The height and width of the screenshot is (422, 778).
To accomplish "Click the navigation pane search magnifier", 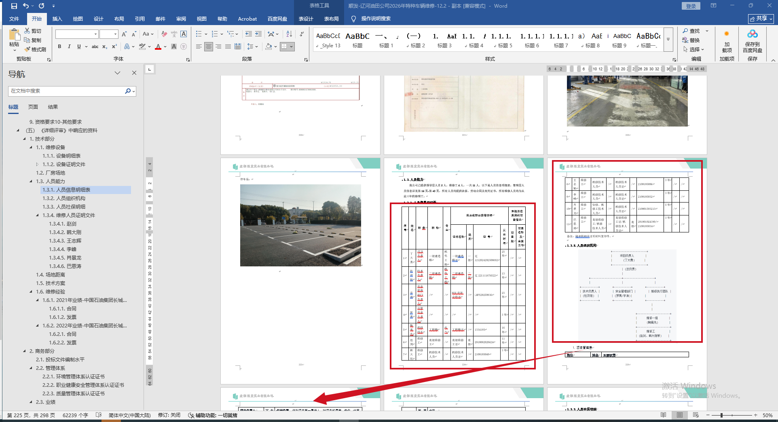I will pos(128,91).
